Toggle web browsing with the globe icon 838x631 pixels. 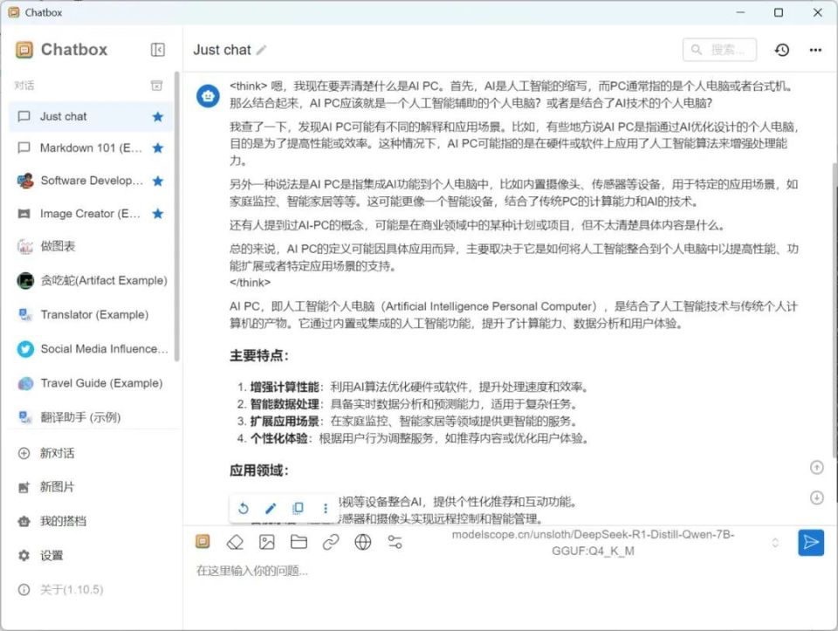pos(363,542)
